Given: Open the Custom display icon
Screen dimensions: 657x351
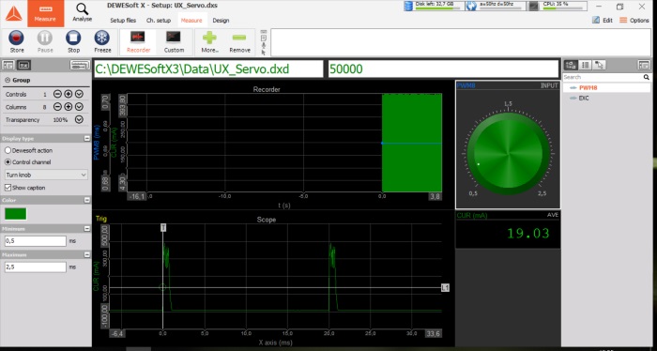Looking at the screenshot, I should click(174, 37).
